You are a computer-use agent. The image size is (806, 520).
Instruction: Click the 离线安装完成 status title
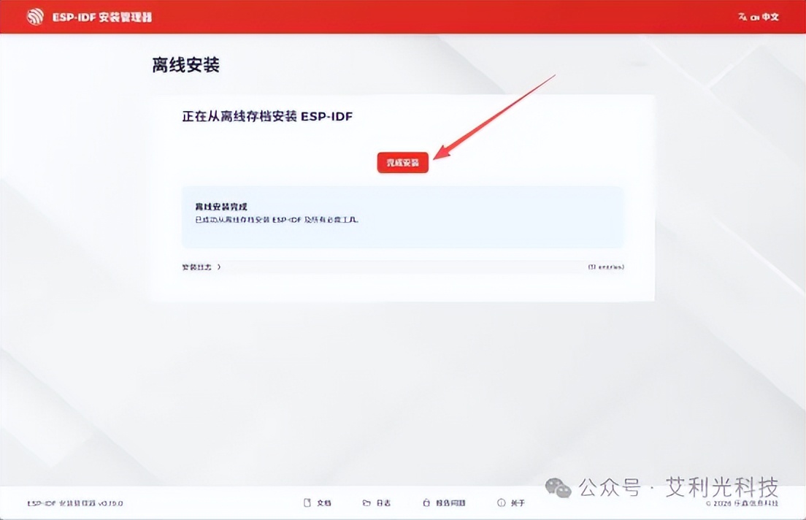click(x=221, y=207)
